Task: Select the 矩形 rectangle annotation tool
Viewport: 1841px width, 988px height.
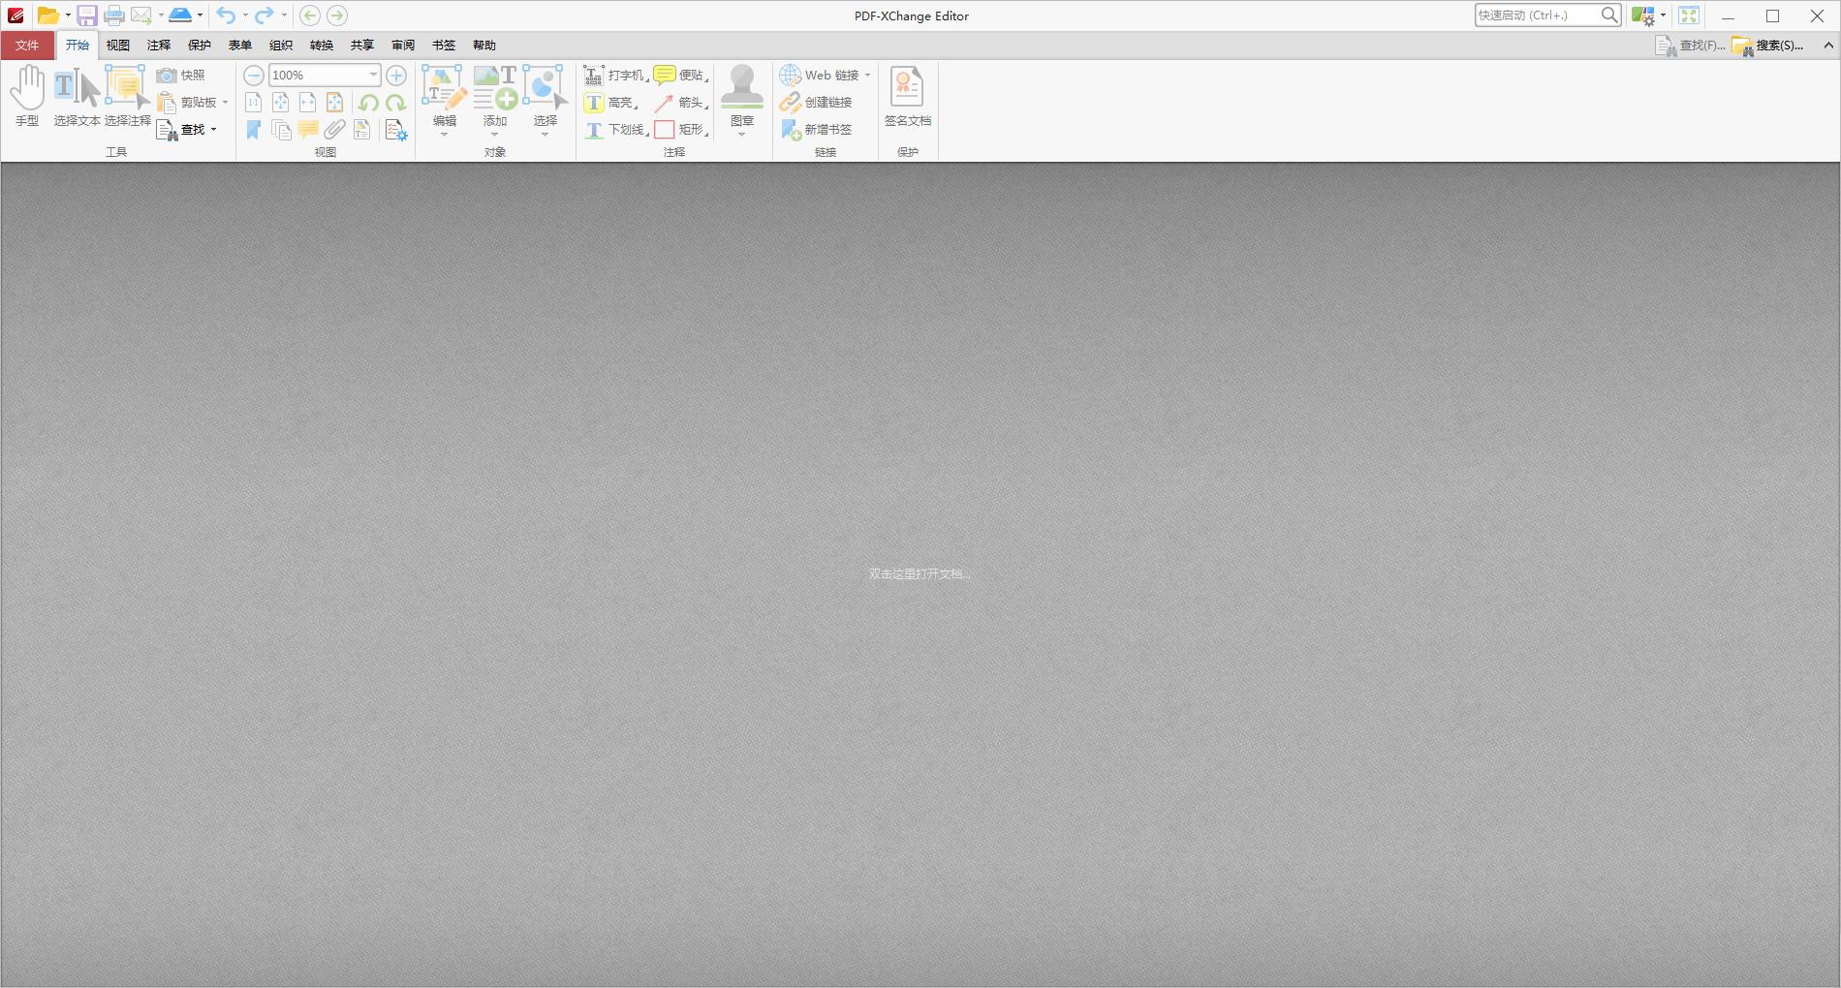Action: click(x=680, y=129)
